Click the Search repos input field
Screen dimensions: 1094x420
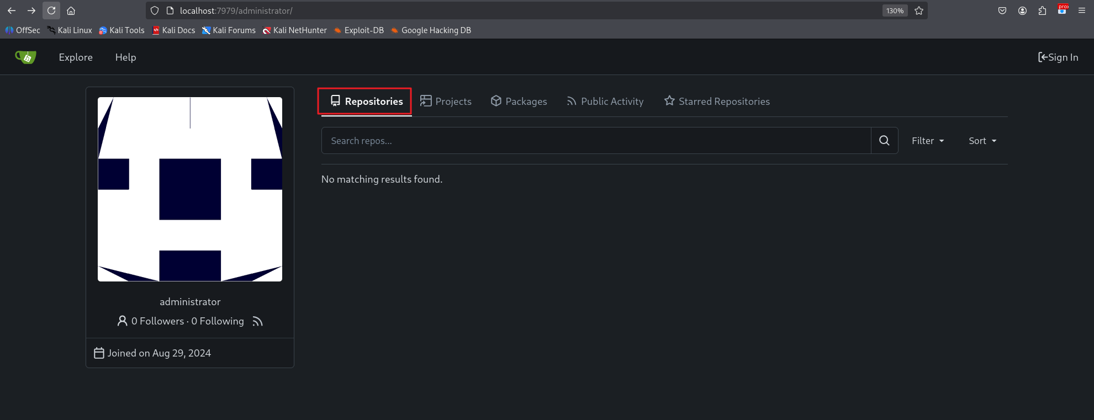[596, 141]
